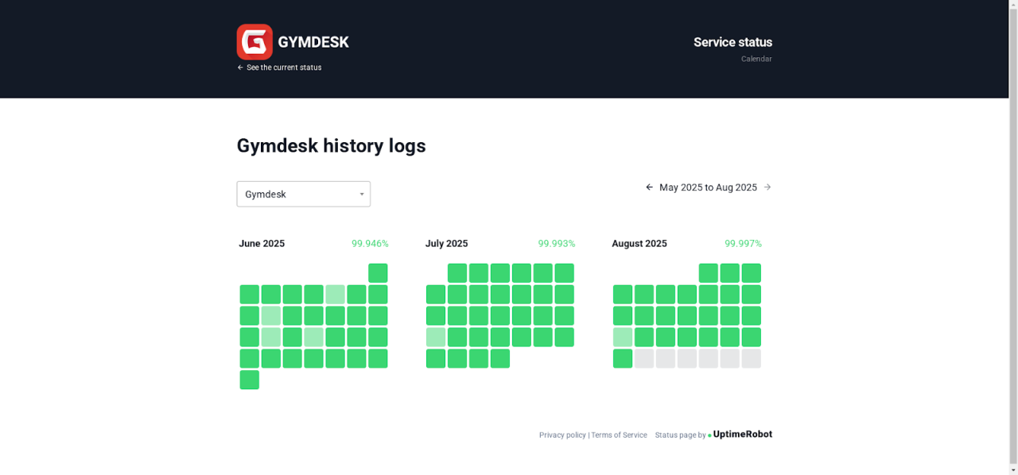The image size is (1018, 475).
Task: Click the Gymdesk red logo icon
Action: (x=254, y=42)
